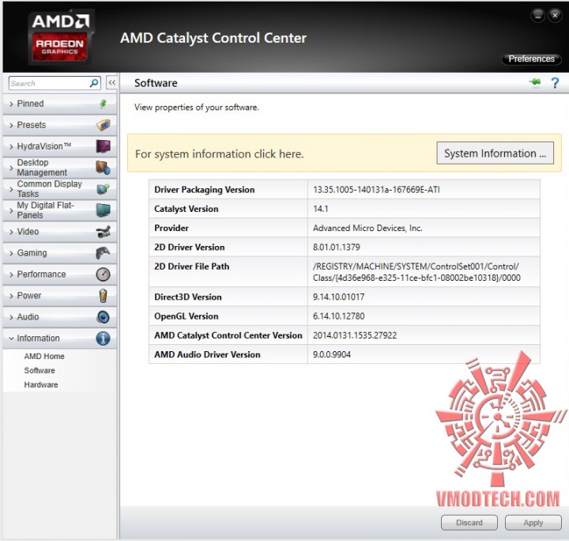Click the Software page heading
This screenshot has height=541, width=569.
(156, 83)
